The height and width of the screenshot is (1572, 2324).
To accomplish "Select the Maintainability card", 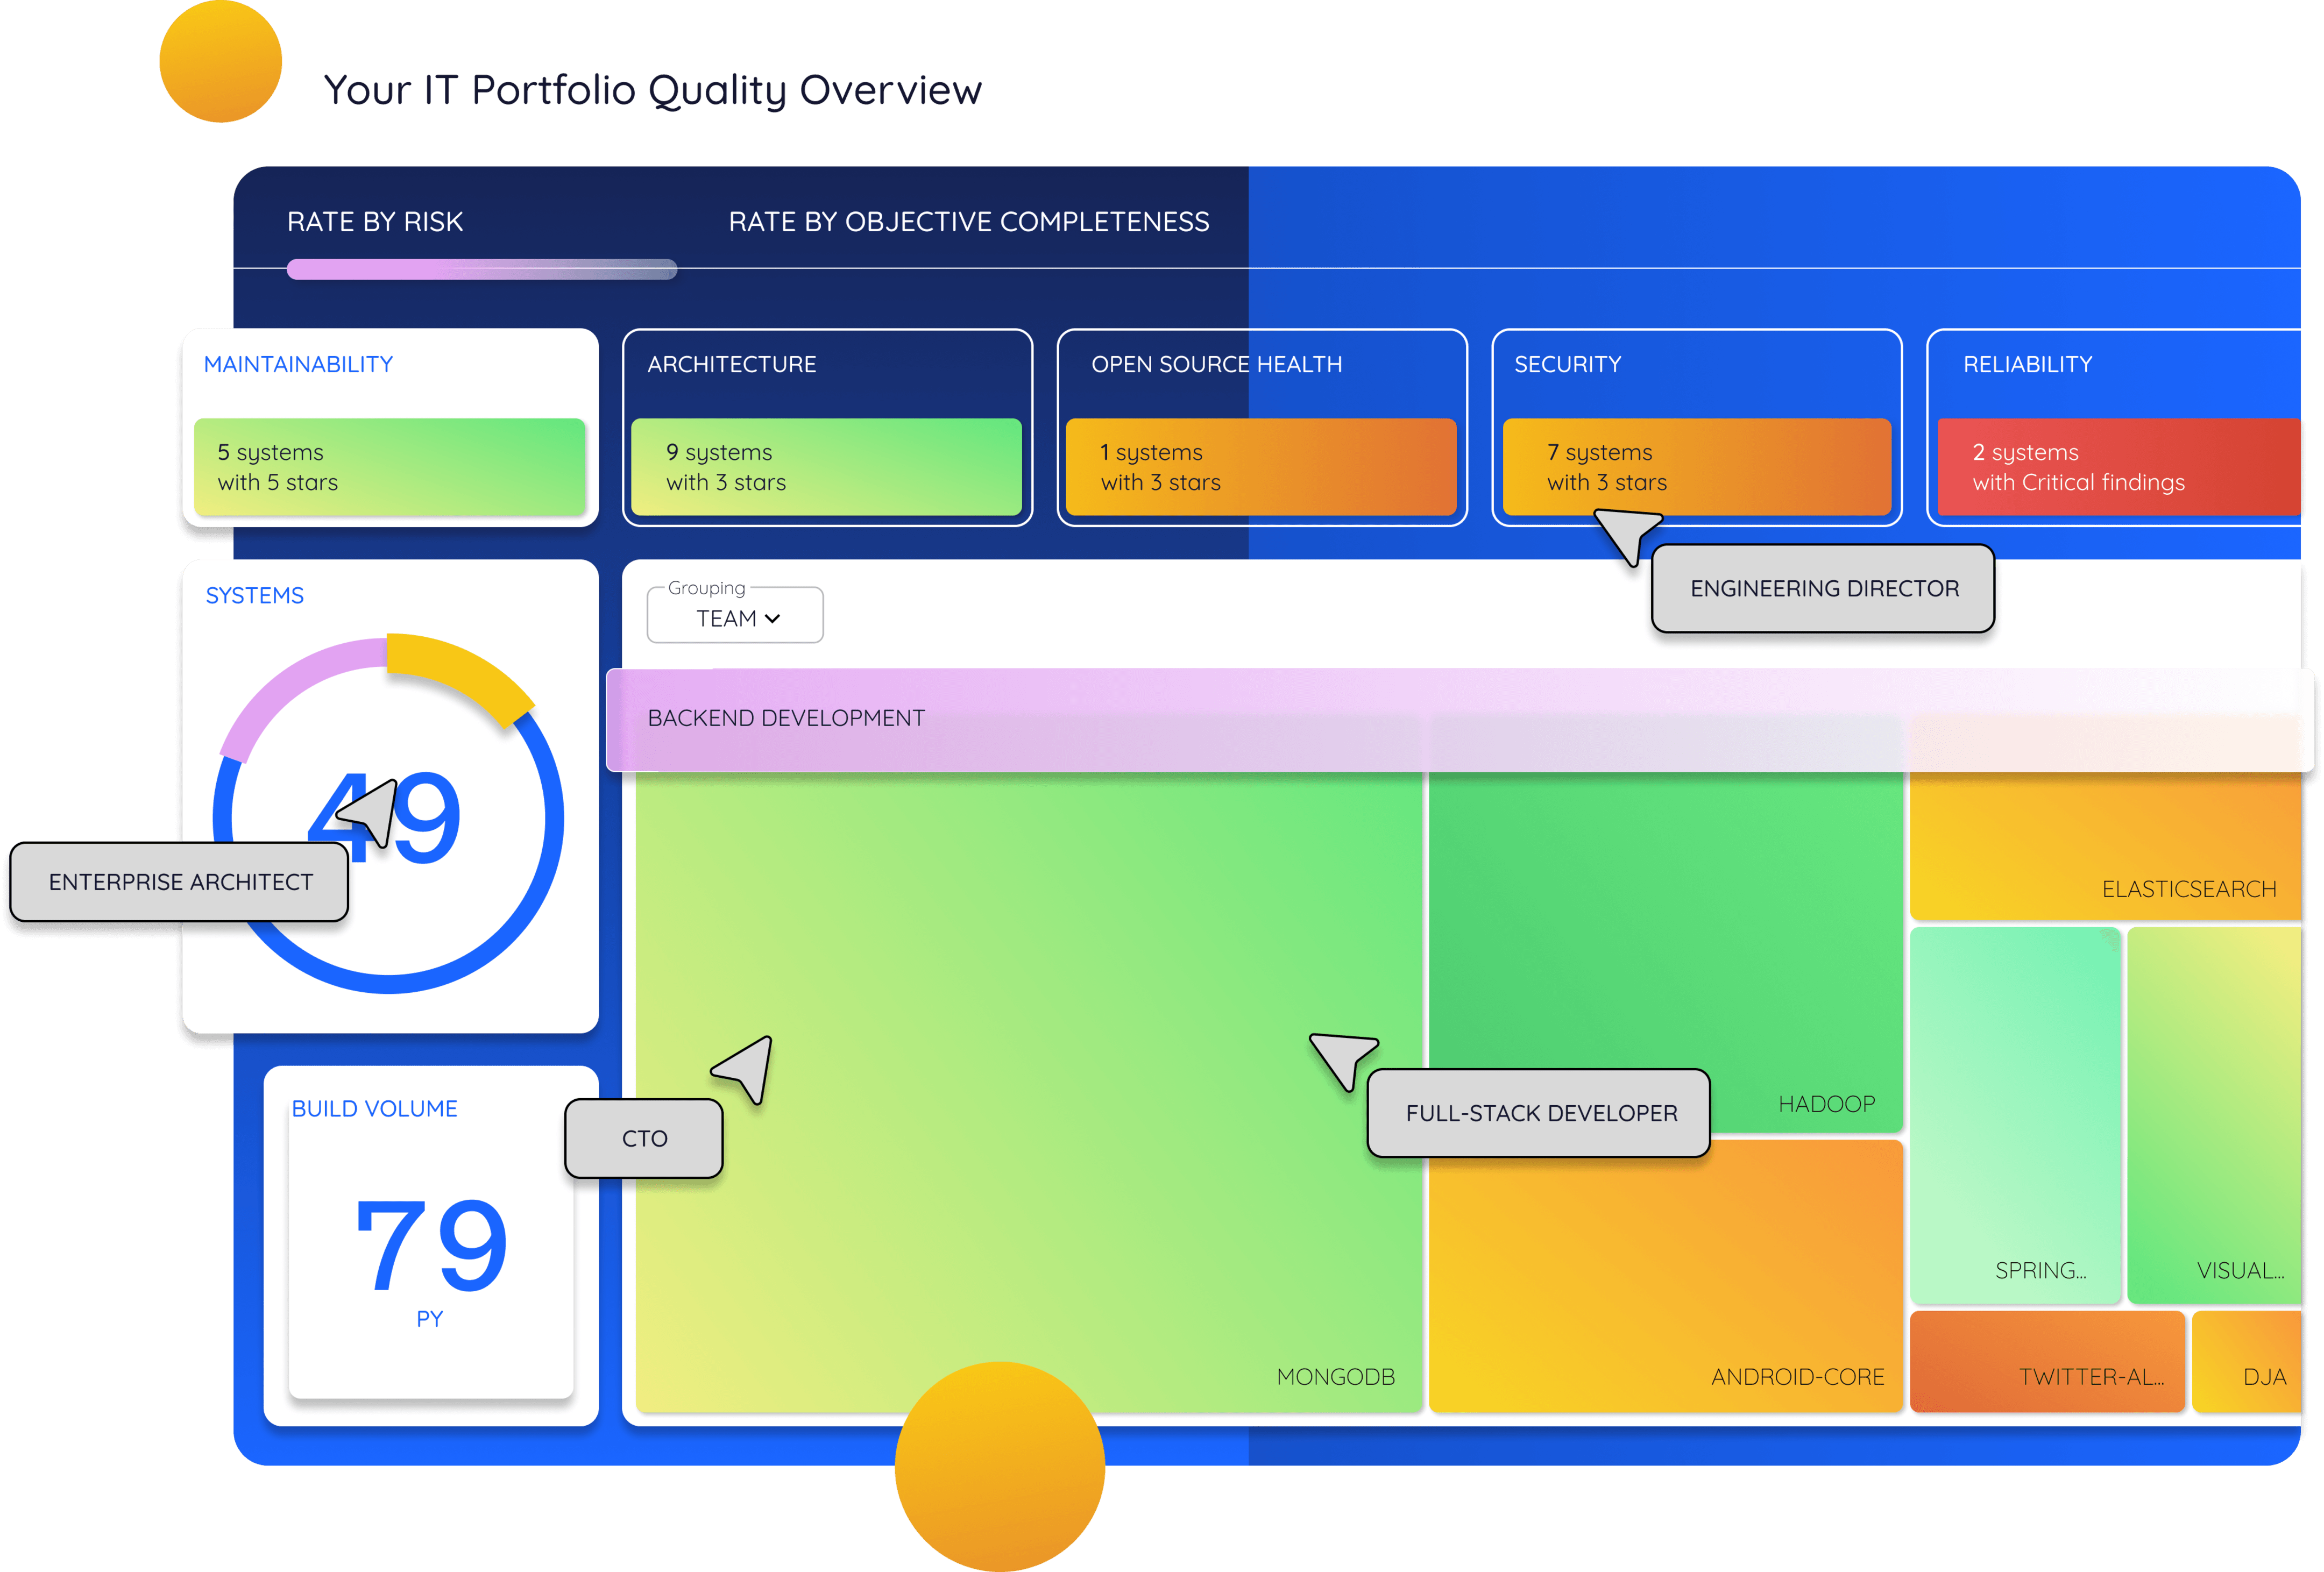I will (298, 365).
